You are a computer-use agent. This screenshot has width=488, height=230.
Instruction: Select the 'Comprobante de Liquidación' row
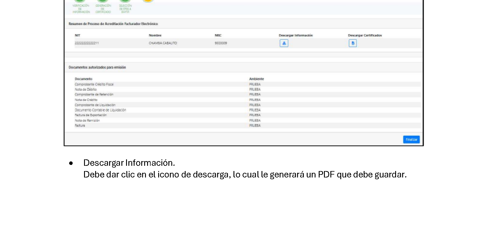pyautogui.click(x=248, y=105)
